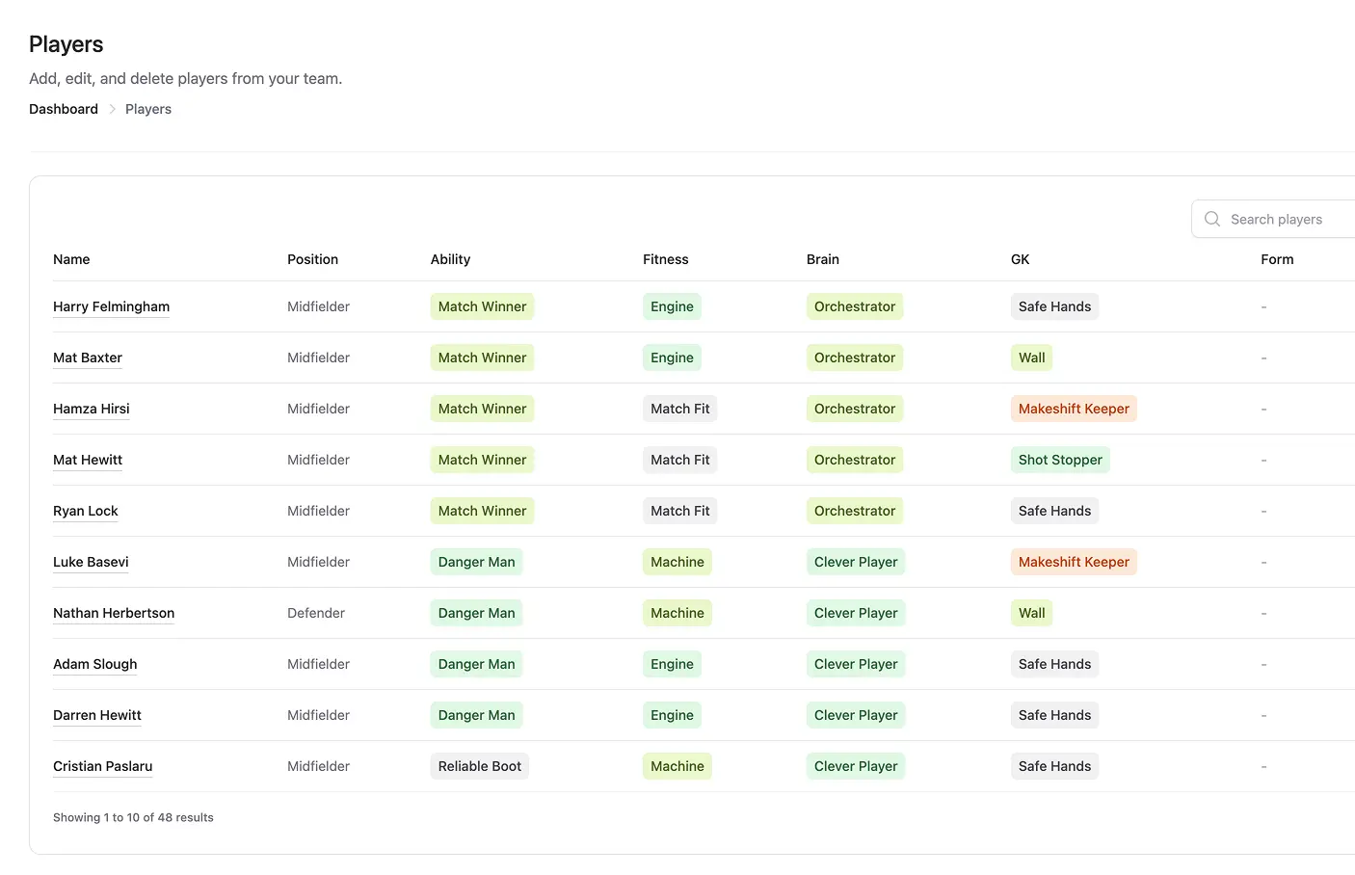Click the Shot Stopper badge for Mat Hewitt
Screen dimensions: 1355x875
(1060, 460)
